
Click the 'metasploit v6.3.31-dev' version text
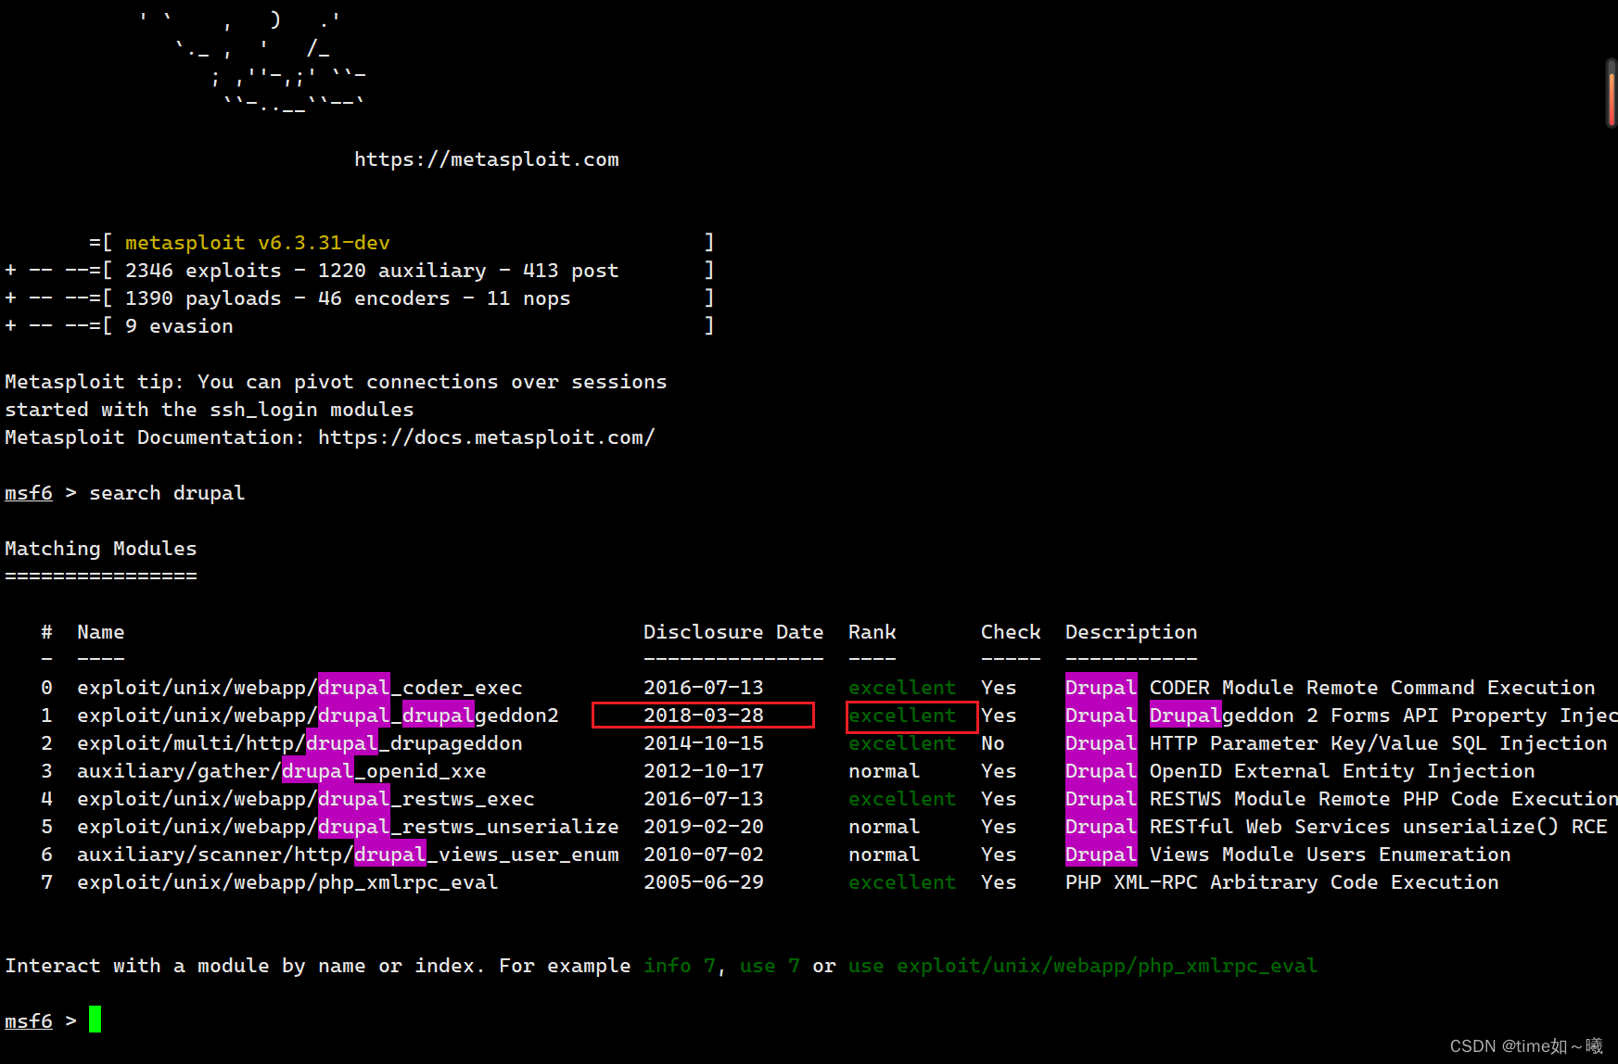(258, 243)
